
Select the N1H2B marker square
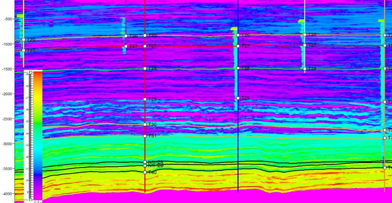pyautogui.click(x=145, y=166)
